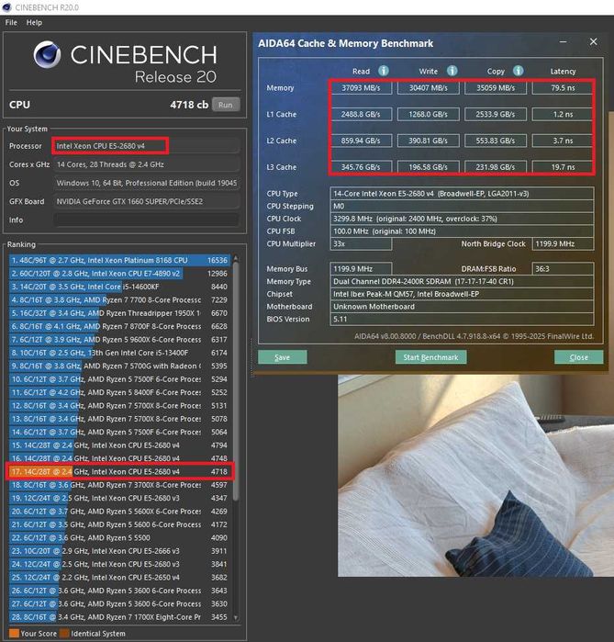Click Memory Latency value 79.5 ns
This screenshot has width=614, height=642.
[563, 87]
